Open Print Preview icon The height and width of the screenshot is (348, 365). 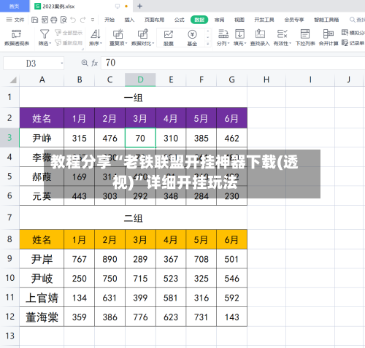pos(64,20)
